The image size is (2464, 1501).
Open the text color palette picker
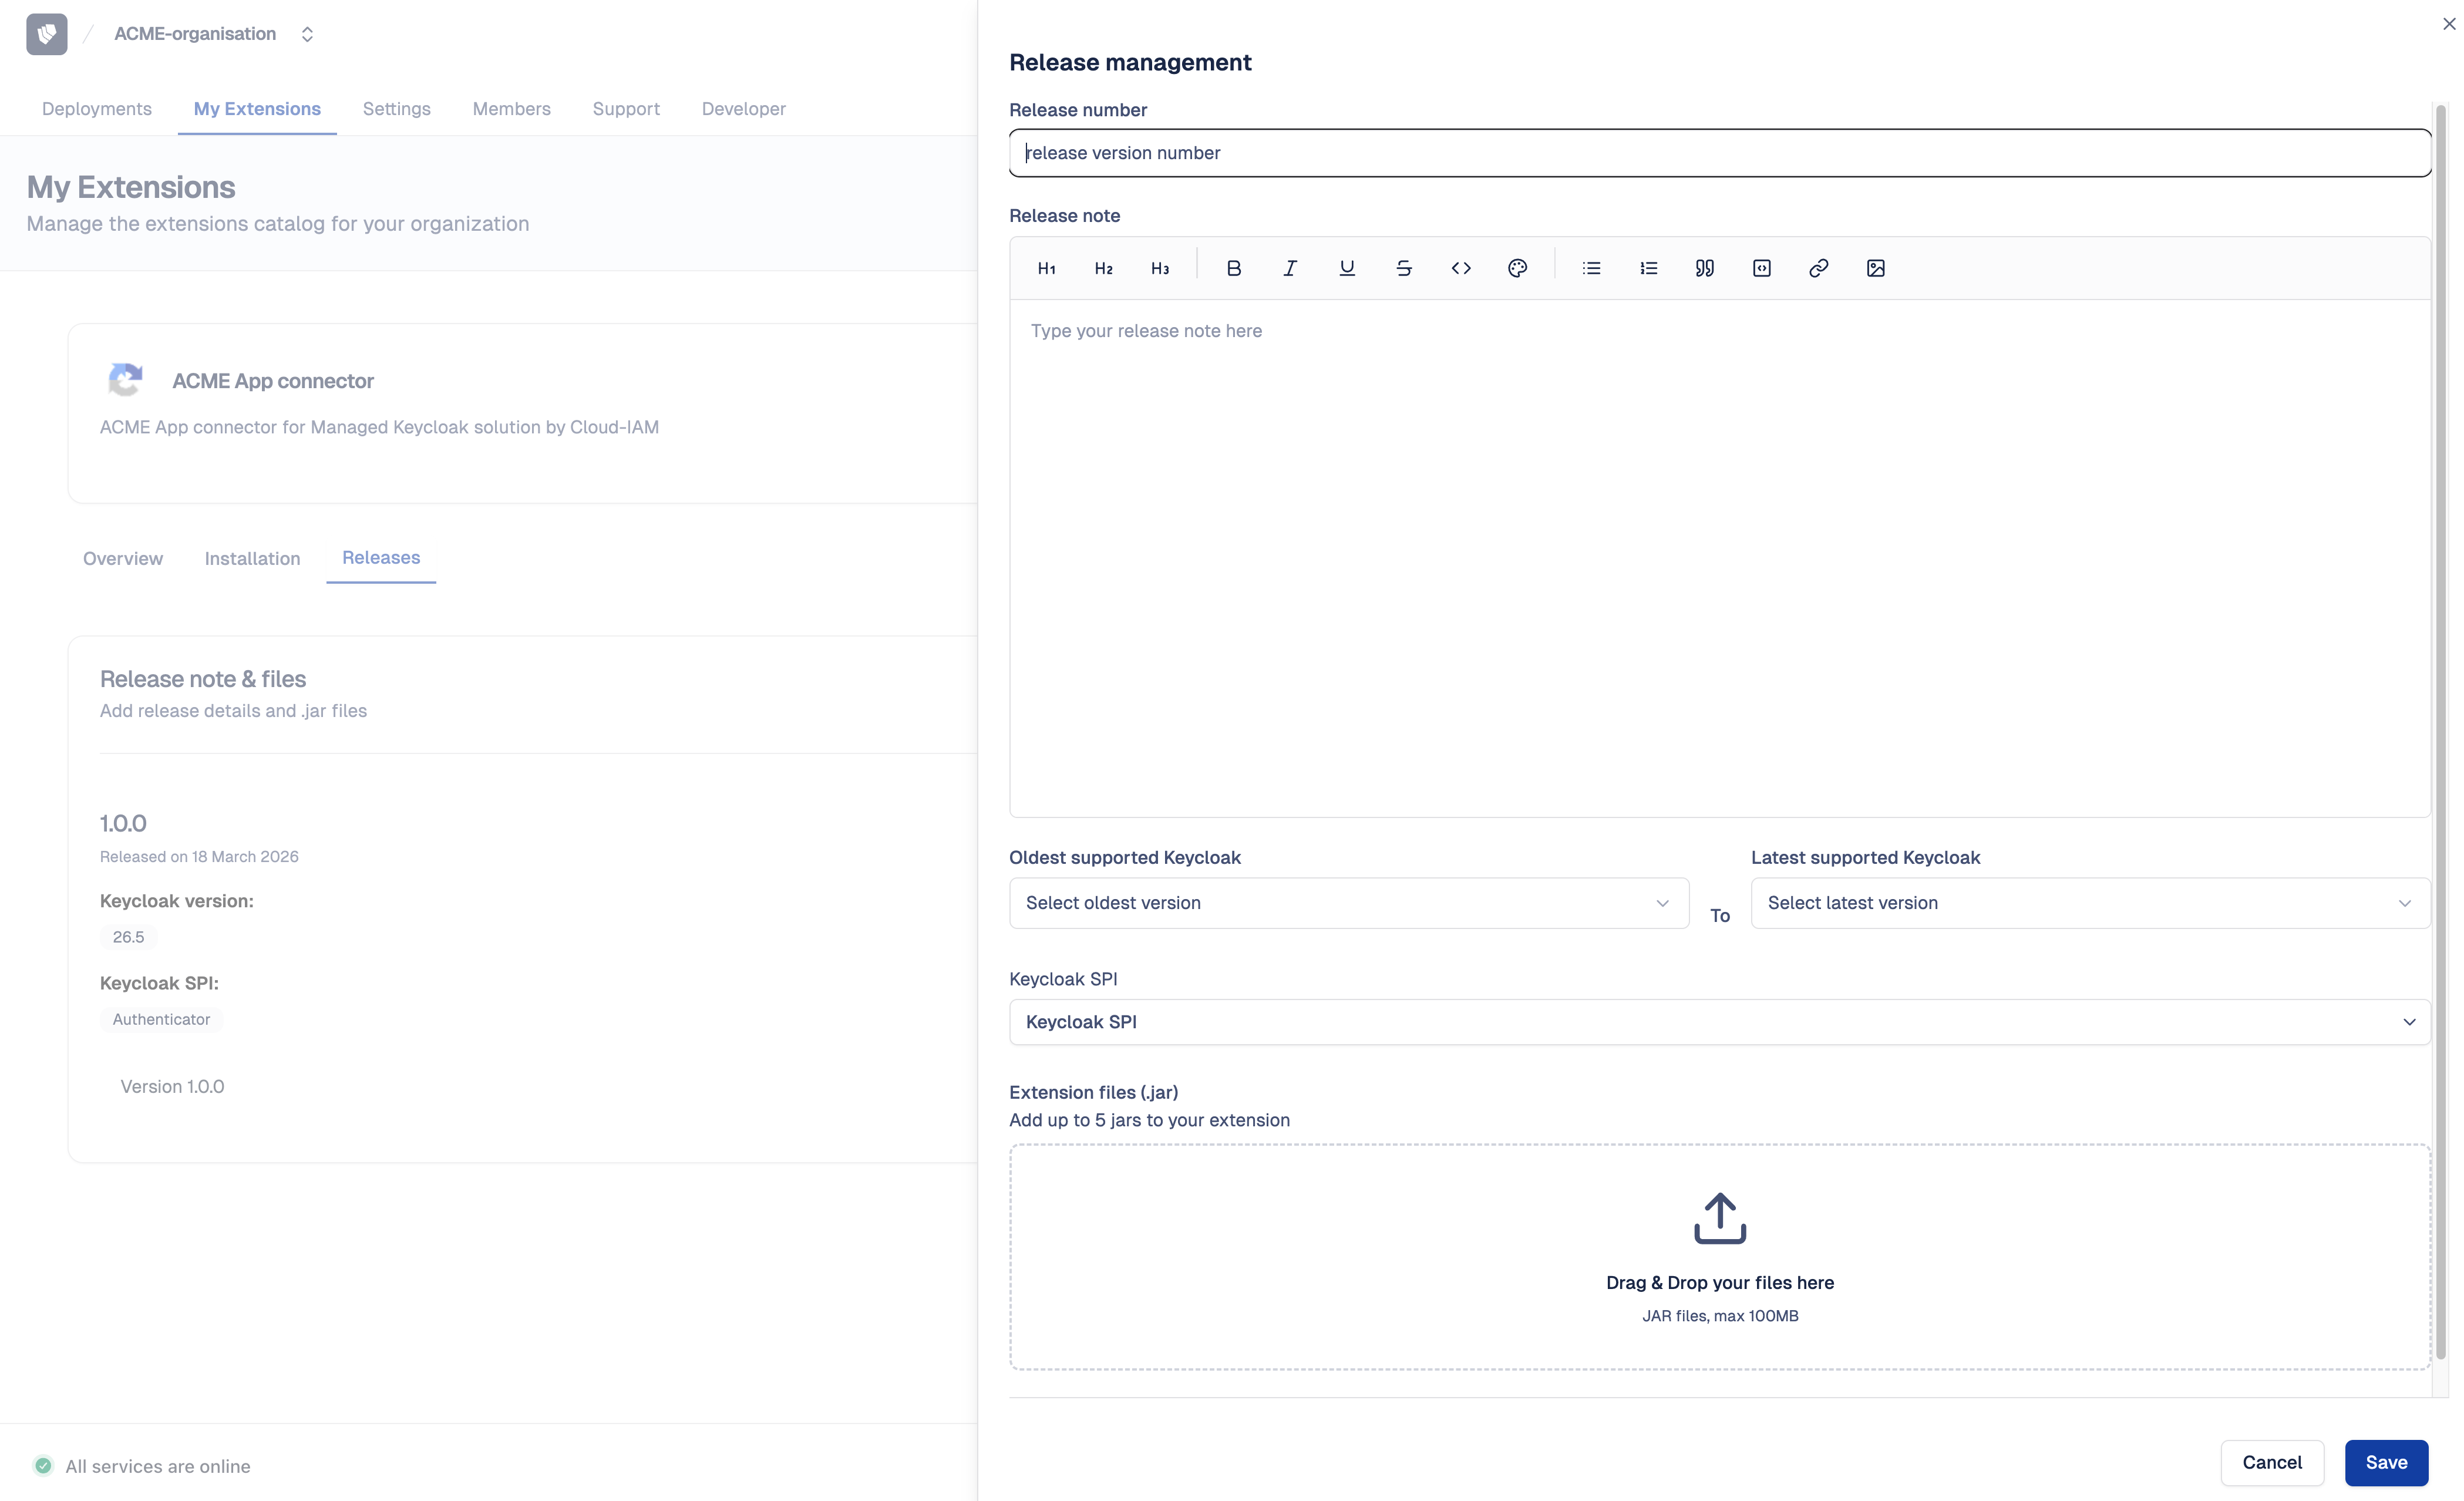point(1517,268)
